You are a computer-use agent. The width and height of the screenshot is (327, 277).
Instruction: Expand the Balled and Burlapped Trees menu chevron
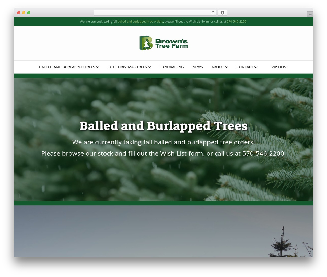pos(98,67)
